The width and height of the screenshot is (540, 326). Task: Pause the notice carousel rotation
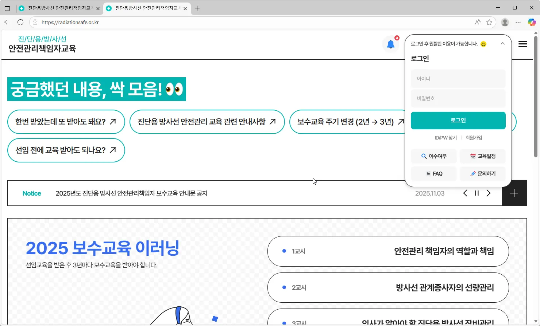tap(477, 193)
